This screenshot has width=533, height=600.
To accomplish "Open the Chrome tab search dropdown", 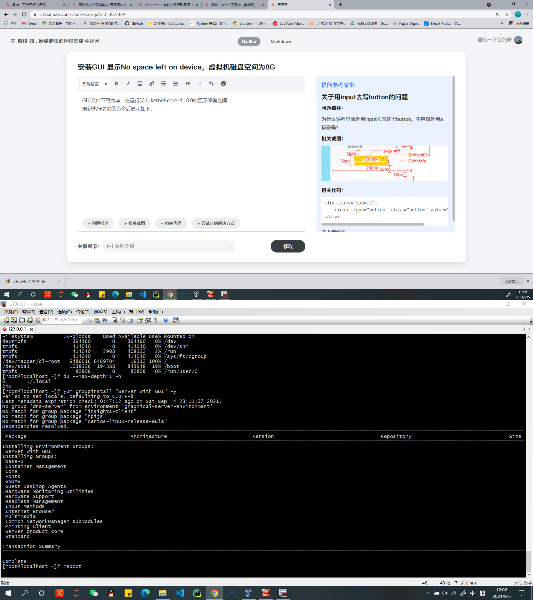I will point(489,5).
